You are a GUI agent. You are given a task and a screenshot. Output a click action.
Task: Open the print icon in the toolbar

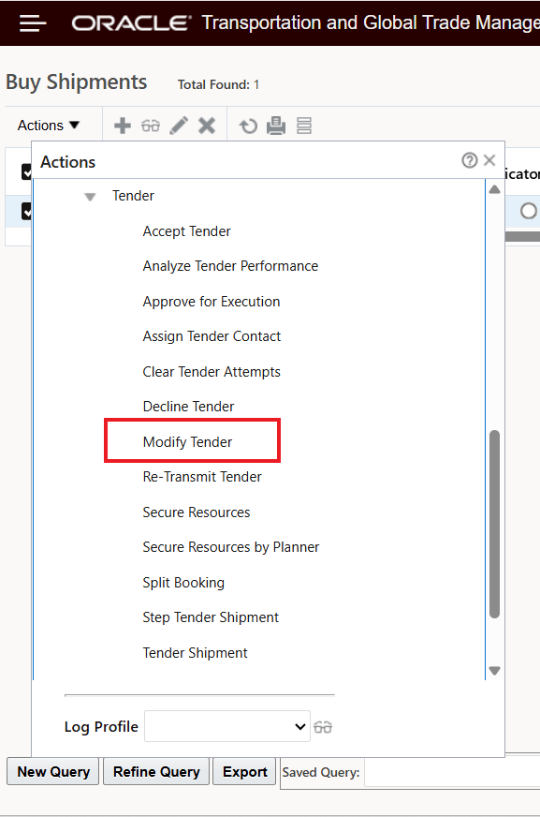coord(276,125)
